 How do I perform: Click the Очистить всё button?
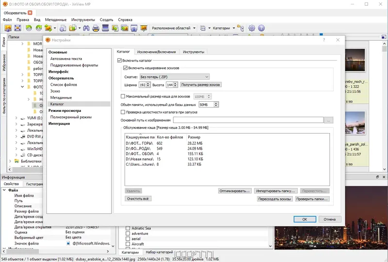[x=138, y=199]
